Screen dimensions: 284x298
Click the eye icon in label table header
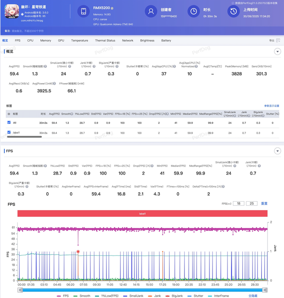click(9, 114)
